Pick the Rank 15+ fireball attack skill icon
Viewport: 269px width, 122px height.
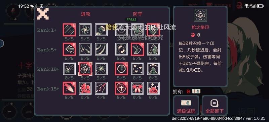coord(69,88)
